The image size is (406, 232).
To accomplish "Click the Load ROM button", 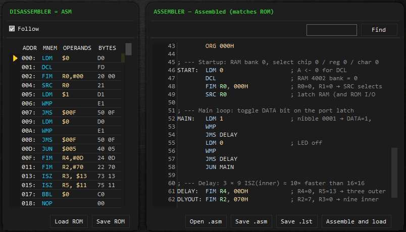I will (x=69, y=221).
